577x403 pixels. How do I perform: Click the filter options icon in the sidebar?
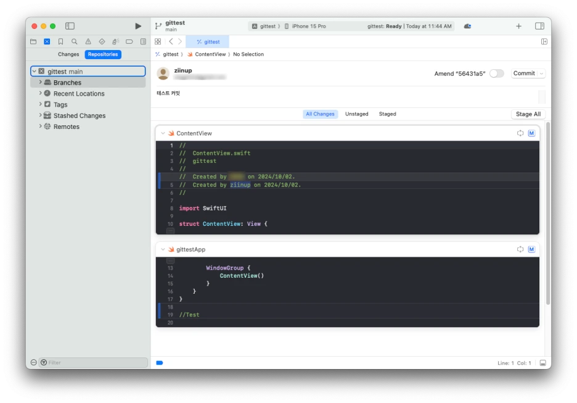[x=44, y=362]
